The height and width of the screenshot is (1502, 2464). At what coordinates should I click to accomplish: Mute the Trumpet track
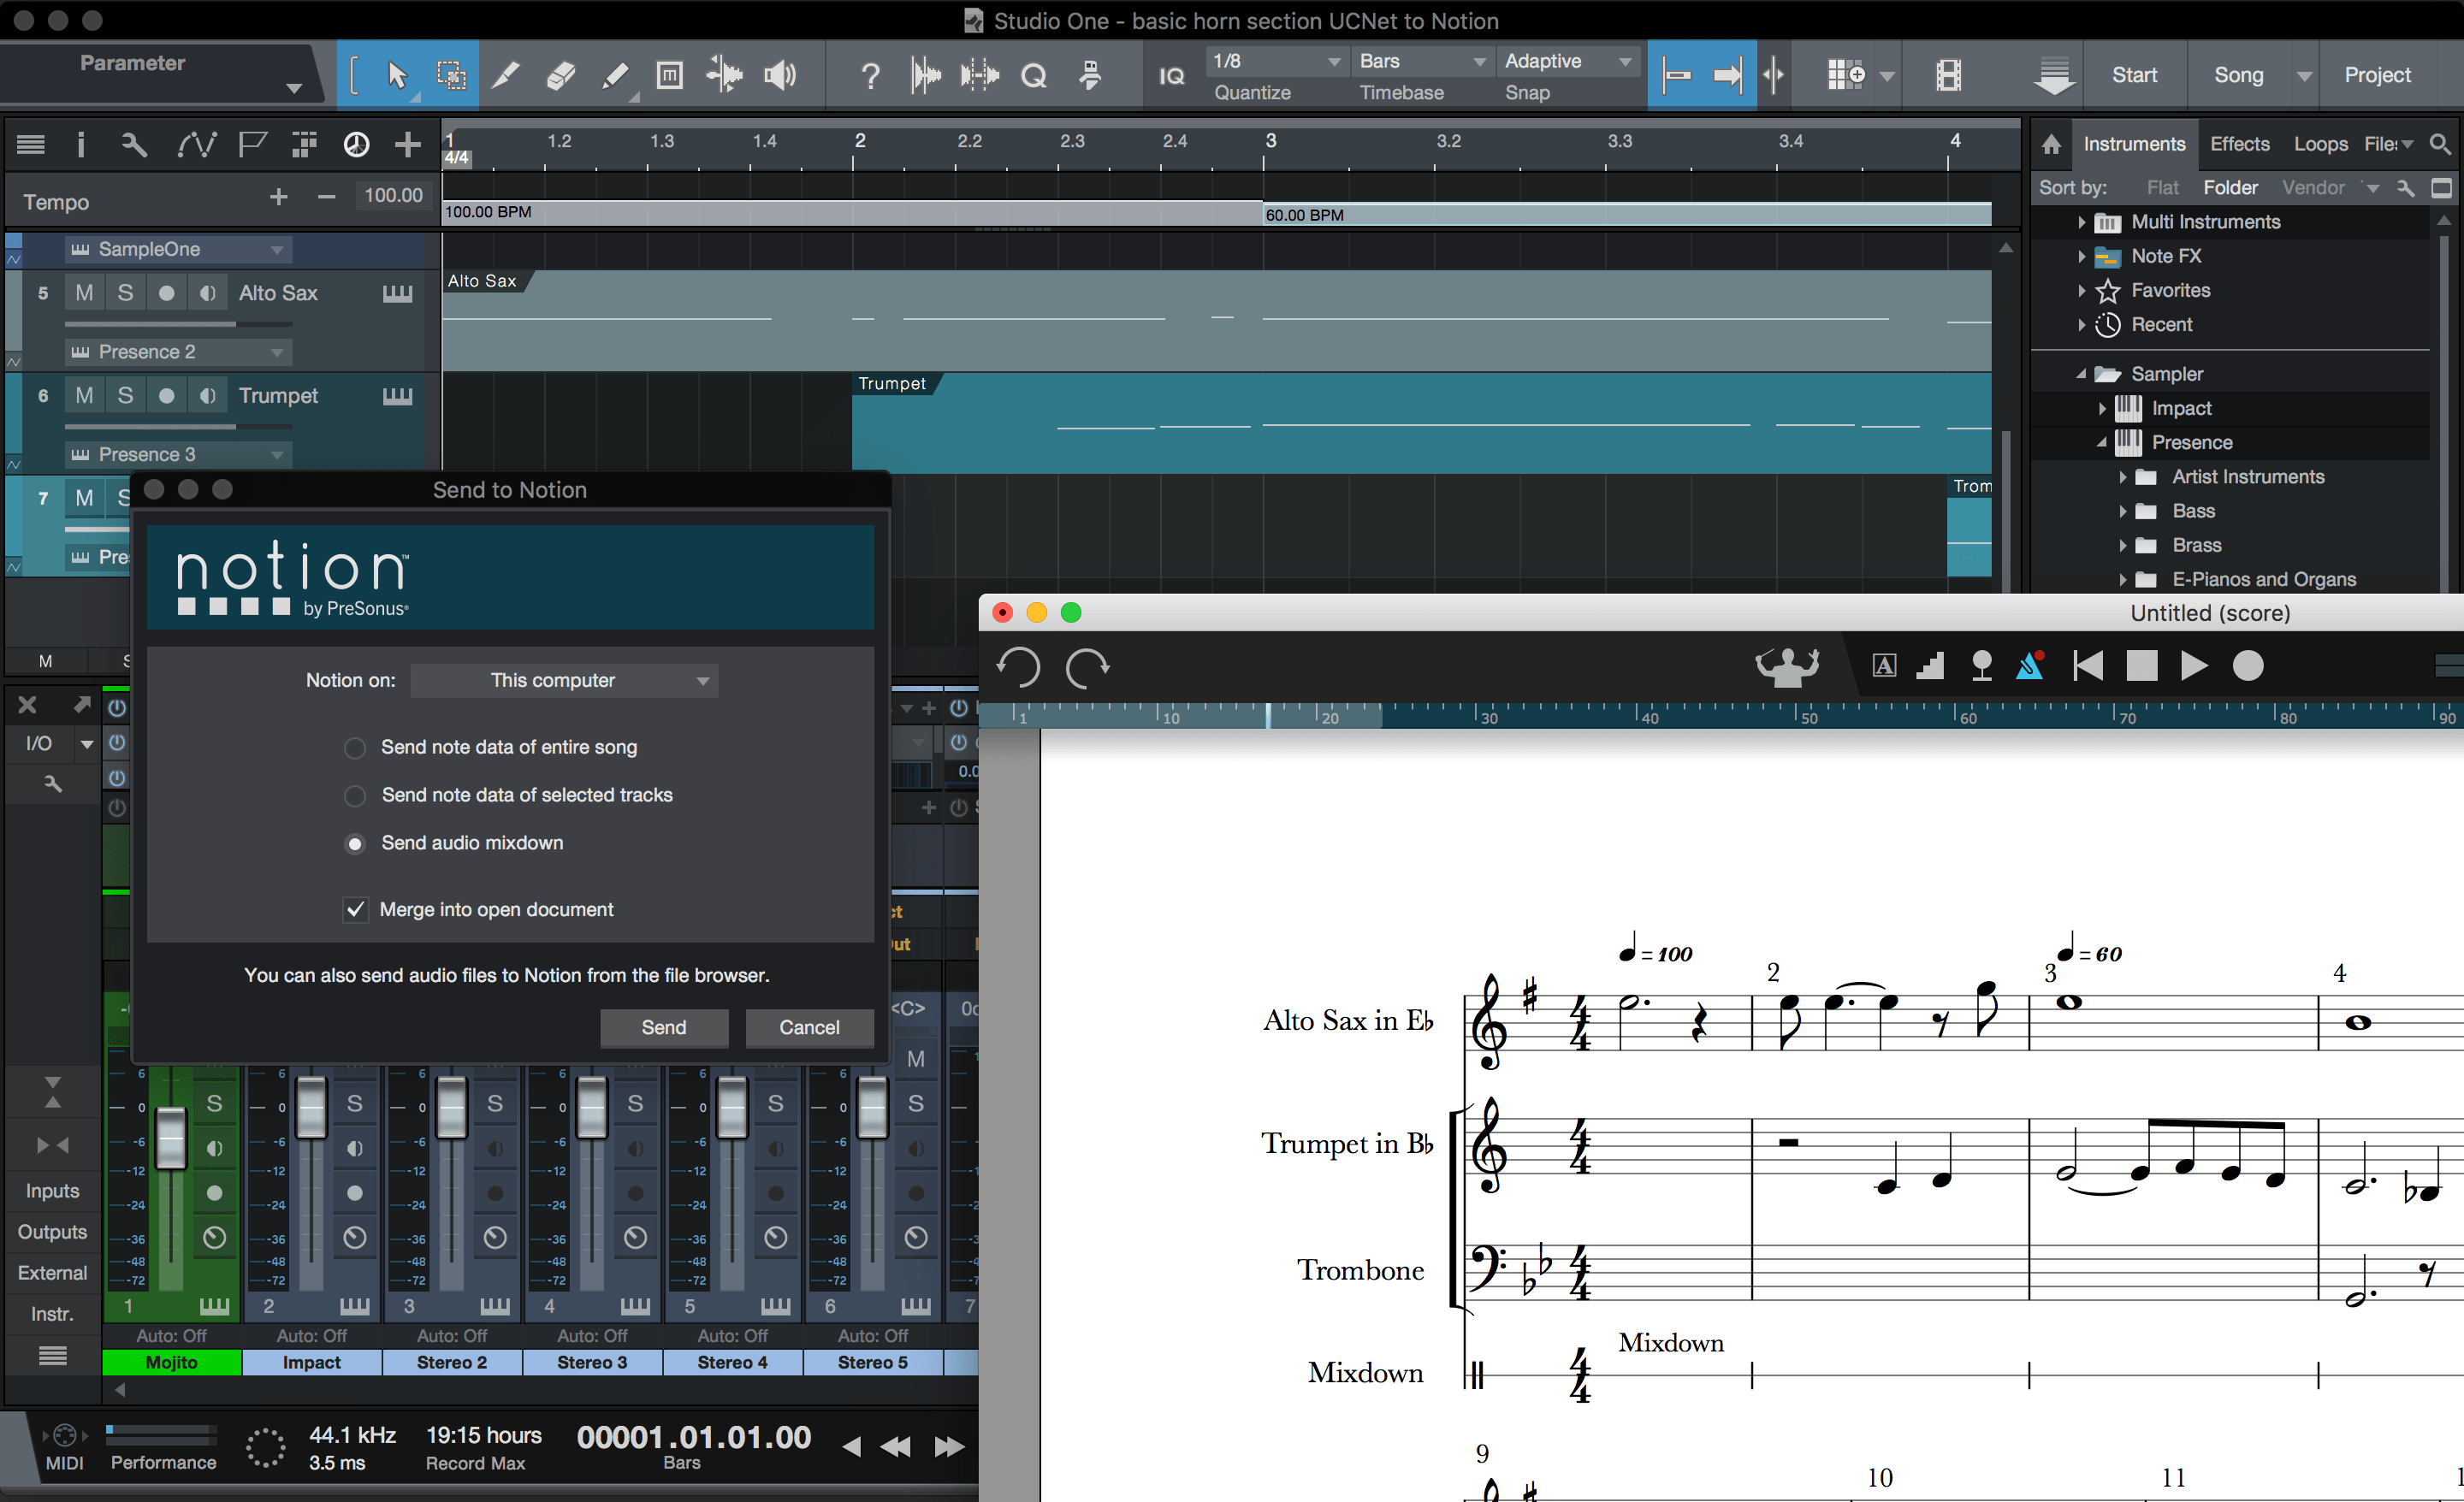pyautogui.click(x=84, y=396)
